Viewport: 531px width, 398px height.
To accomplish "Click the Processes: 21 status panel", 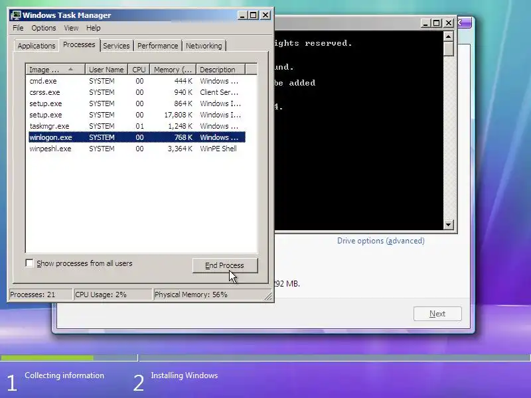I will tap(40, 295).
